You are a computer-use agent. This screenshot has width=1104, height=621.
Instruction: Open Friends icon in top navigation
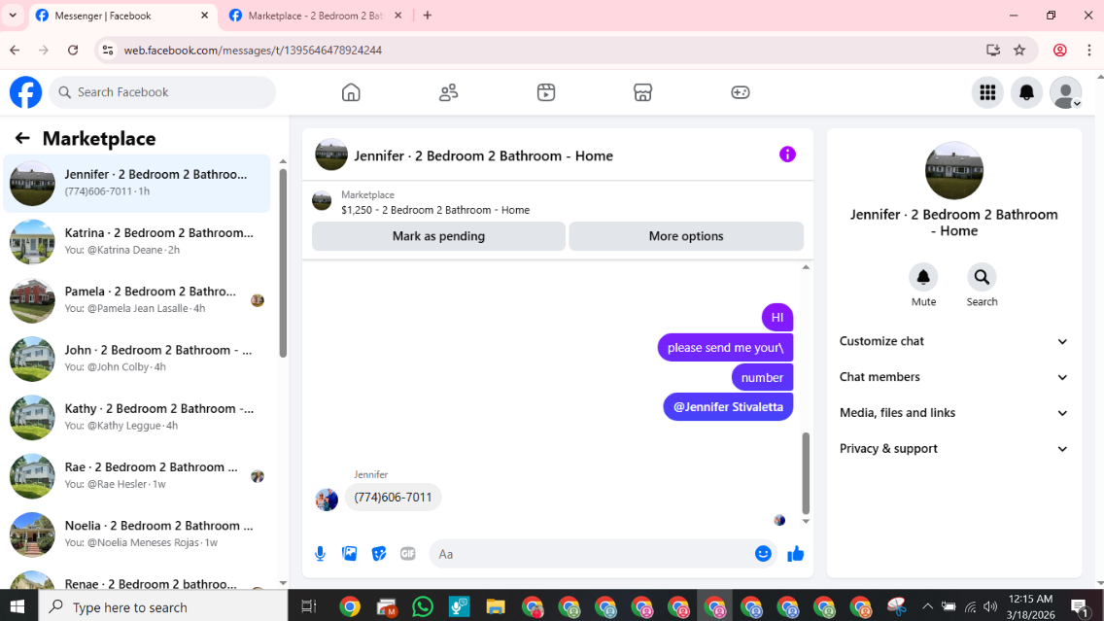point(449,92)
